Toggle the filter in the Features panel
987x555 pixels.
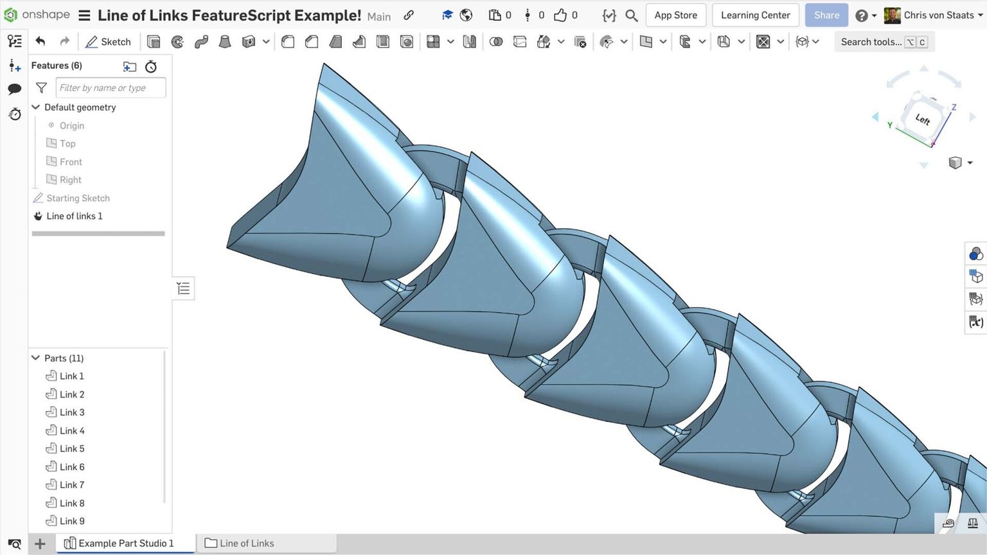click(x=40, y=87)
